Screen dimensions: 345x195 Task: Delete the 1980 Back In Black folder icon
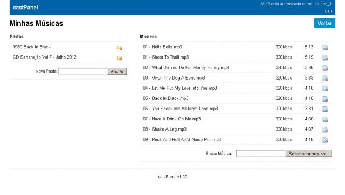120,48
